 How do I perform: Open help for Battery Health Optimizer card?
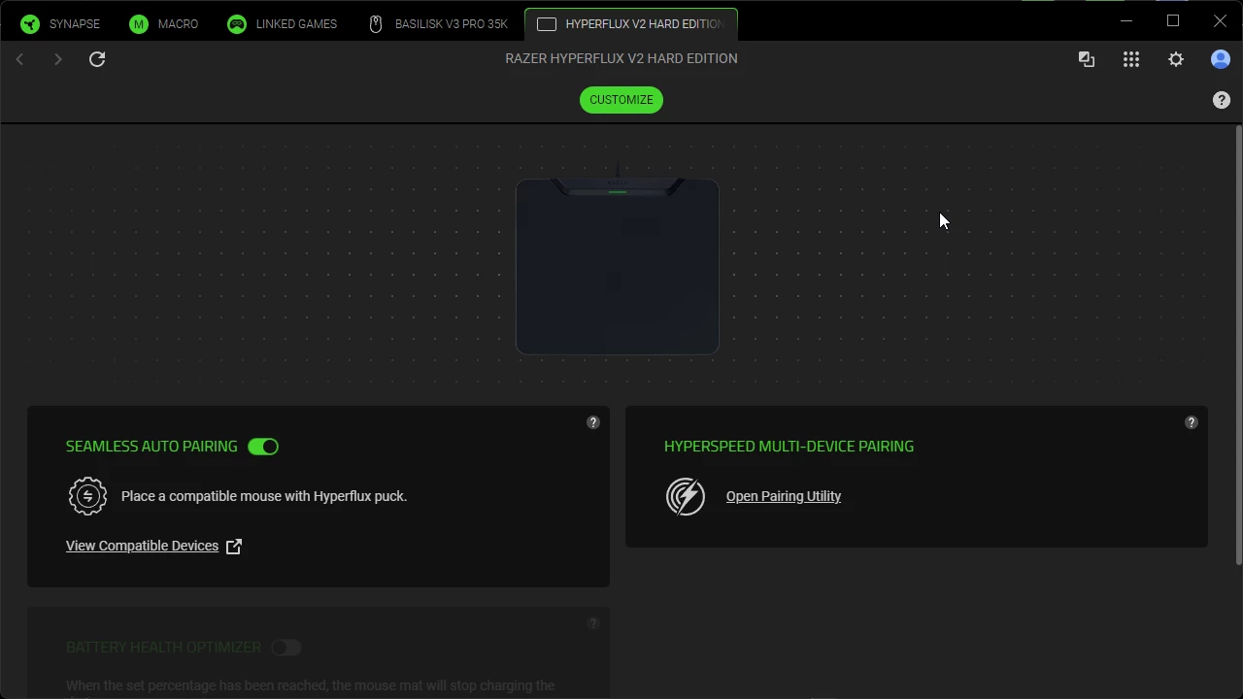coord(593,623)
